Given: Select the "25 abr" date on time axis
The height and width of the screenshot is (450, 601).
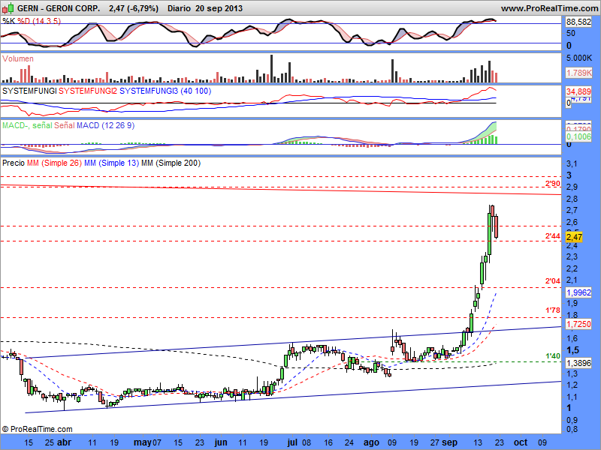Looking at the screenshot, I should (58, 442).
